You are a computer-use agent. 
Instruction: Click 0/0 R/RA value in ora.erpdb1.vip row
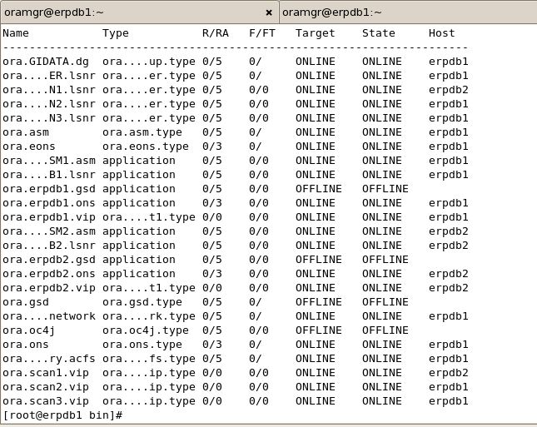tap(212, 217)
